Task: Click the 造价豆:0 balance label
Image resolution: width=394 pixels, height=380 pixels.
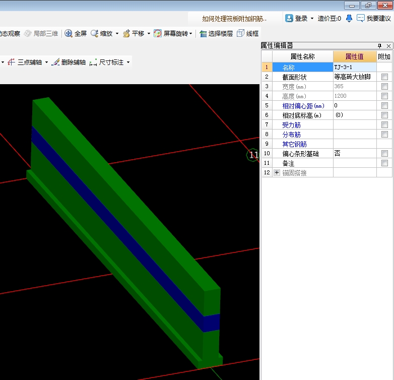Action: tap(329, 18)
